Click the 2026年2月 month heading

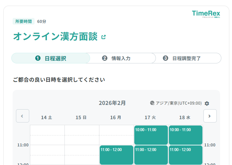click(112, 103)
